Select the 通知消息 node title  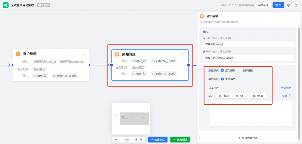tap(129, 54)
